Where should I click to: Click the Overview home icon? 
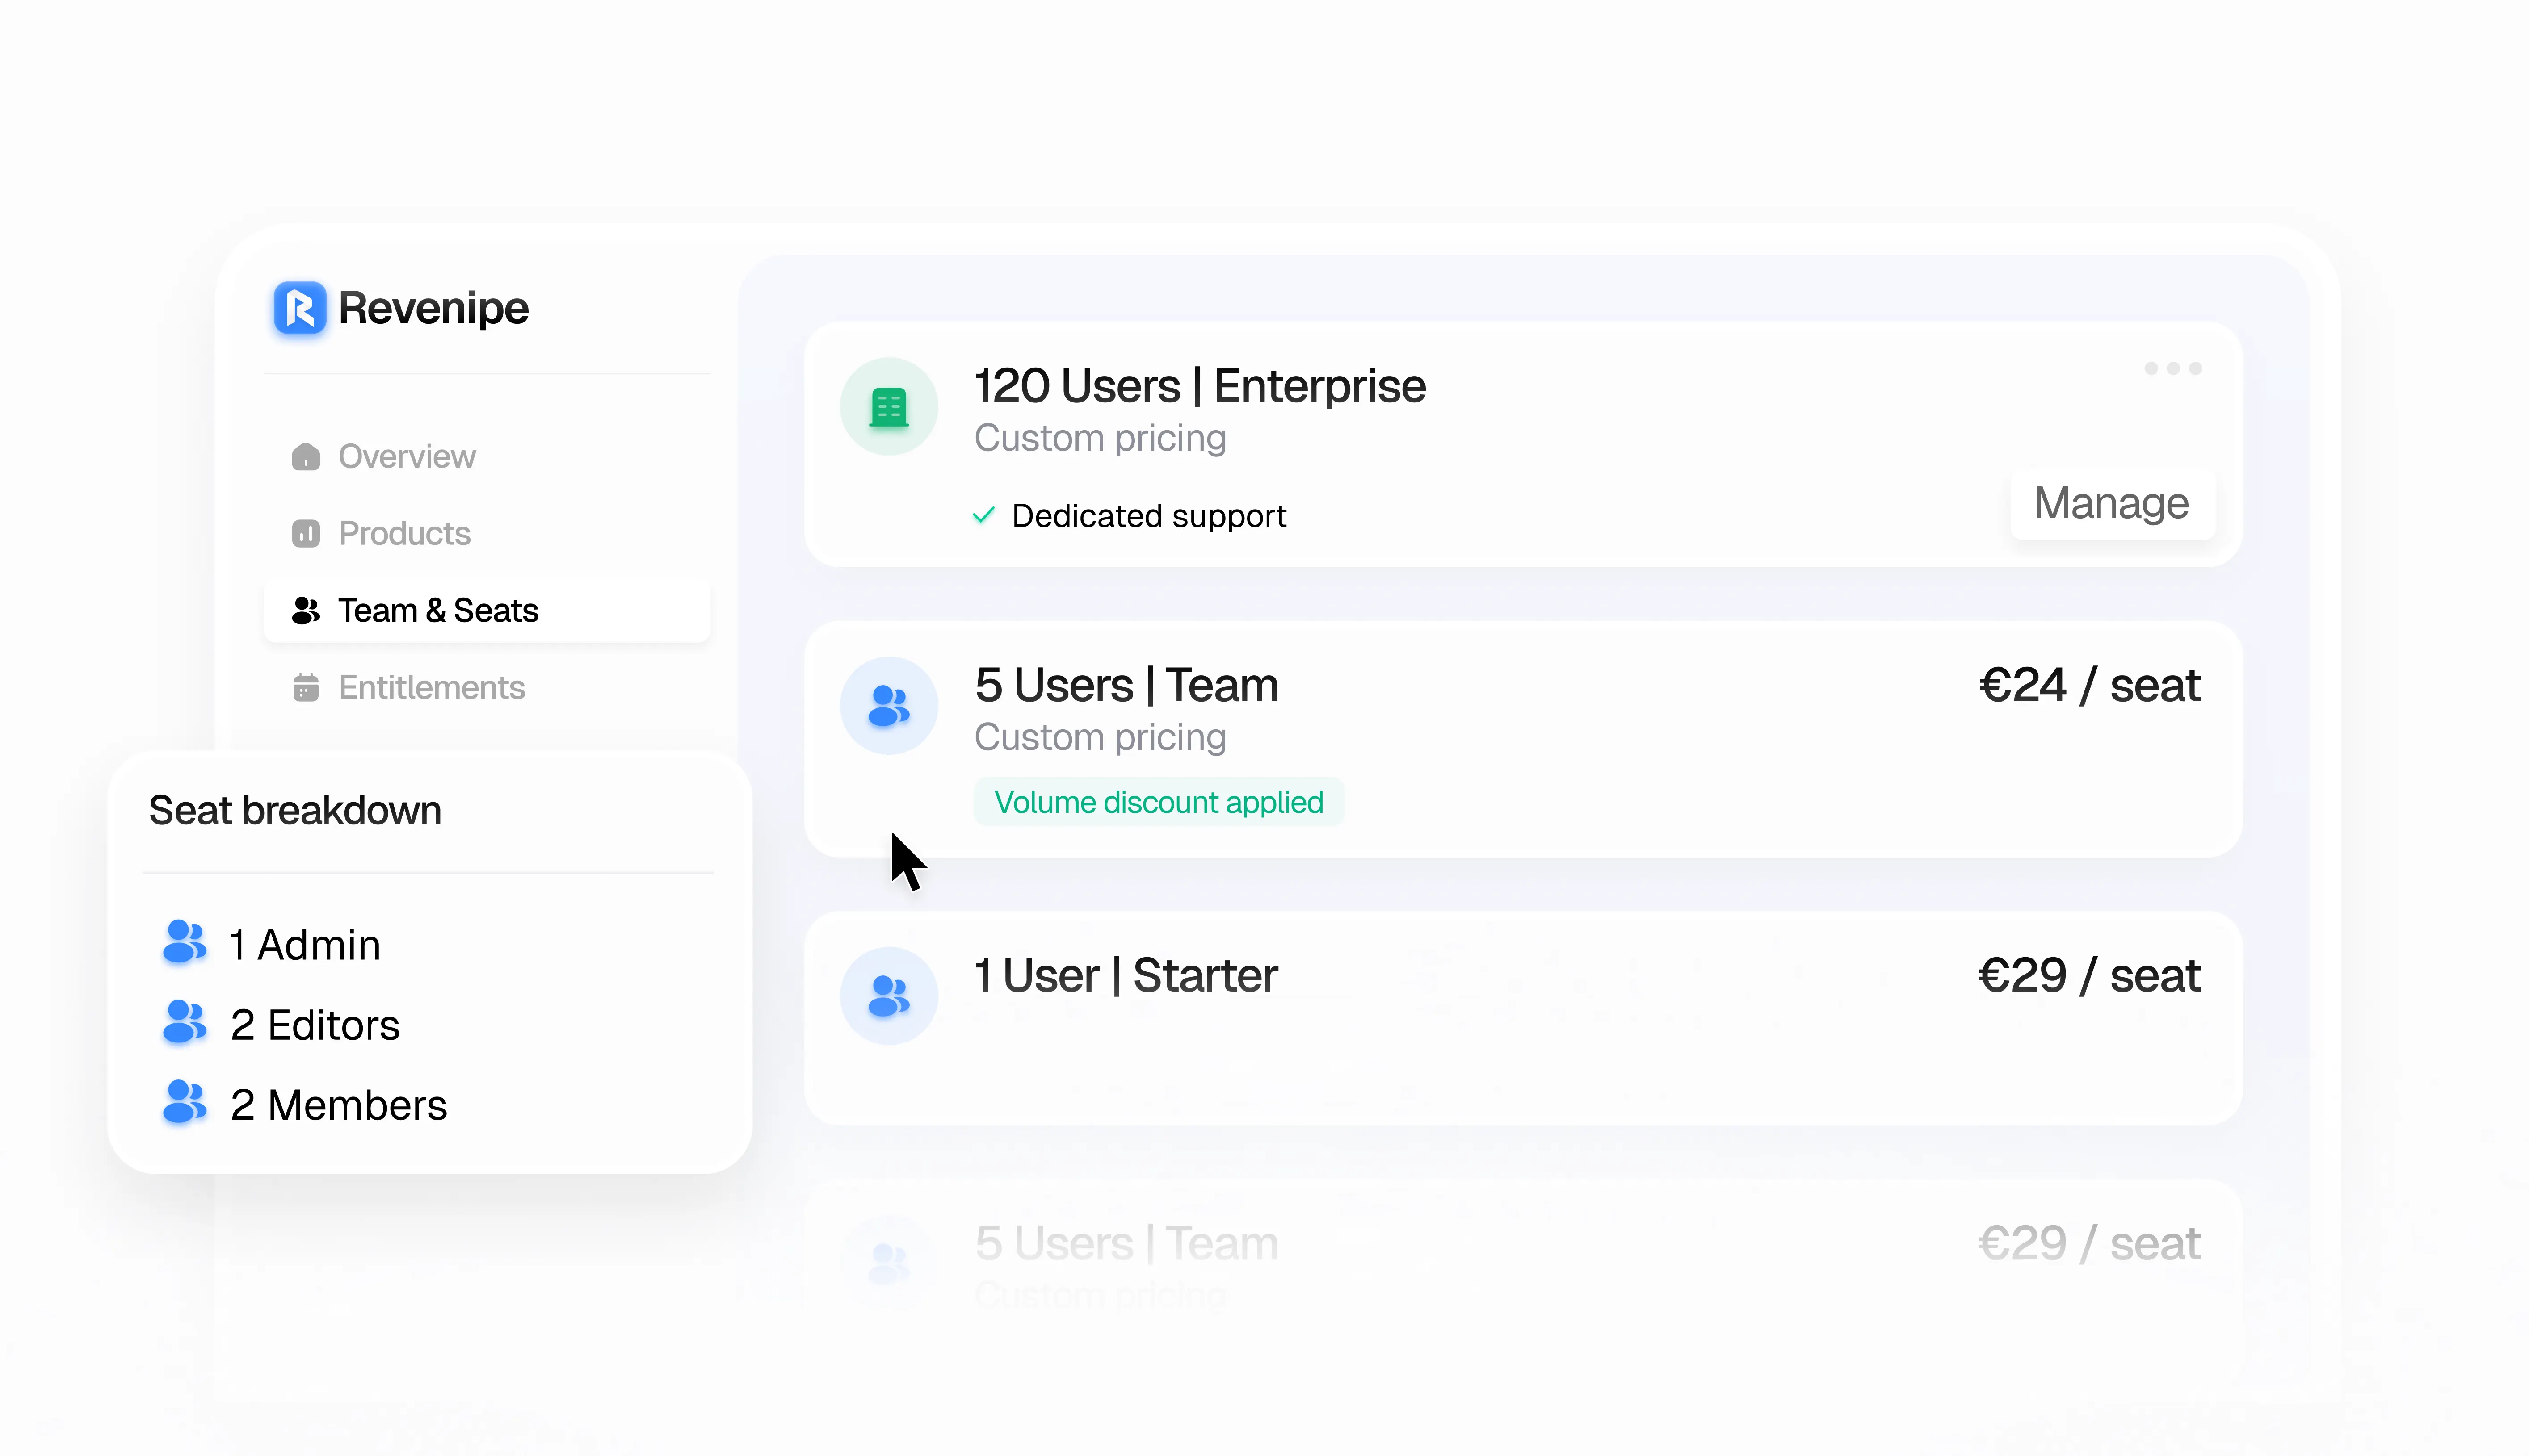305,456
